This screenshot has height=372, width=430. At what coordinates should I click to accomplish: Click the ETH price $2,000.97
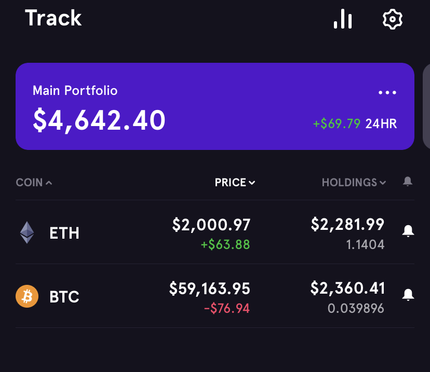[211, 225]
